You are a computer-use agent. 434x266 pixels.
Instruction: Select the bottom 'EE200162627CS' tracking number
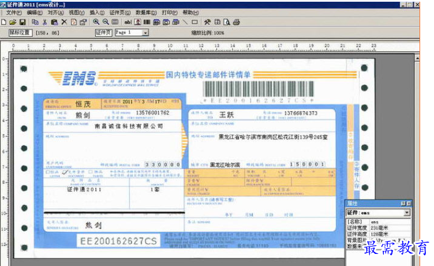[118, 241]
